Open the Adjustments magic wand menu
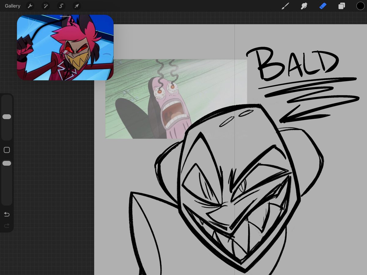Screen dimensions: 367x275 [x=46, y=6]
